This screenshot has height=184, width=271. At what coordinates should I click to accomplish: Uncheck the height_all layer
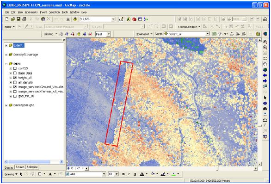[15, 78]
